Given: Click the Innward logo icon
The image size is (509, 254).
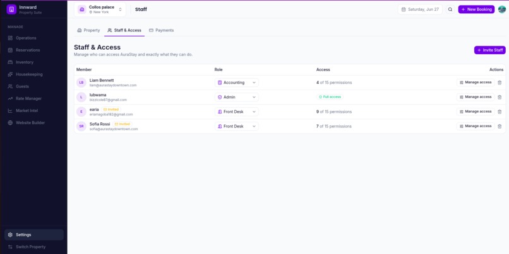Looking at the screenshot, I should pos(11,9).
